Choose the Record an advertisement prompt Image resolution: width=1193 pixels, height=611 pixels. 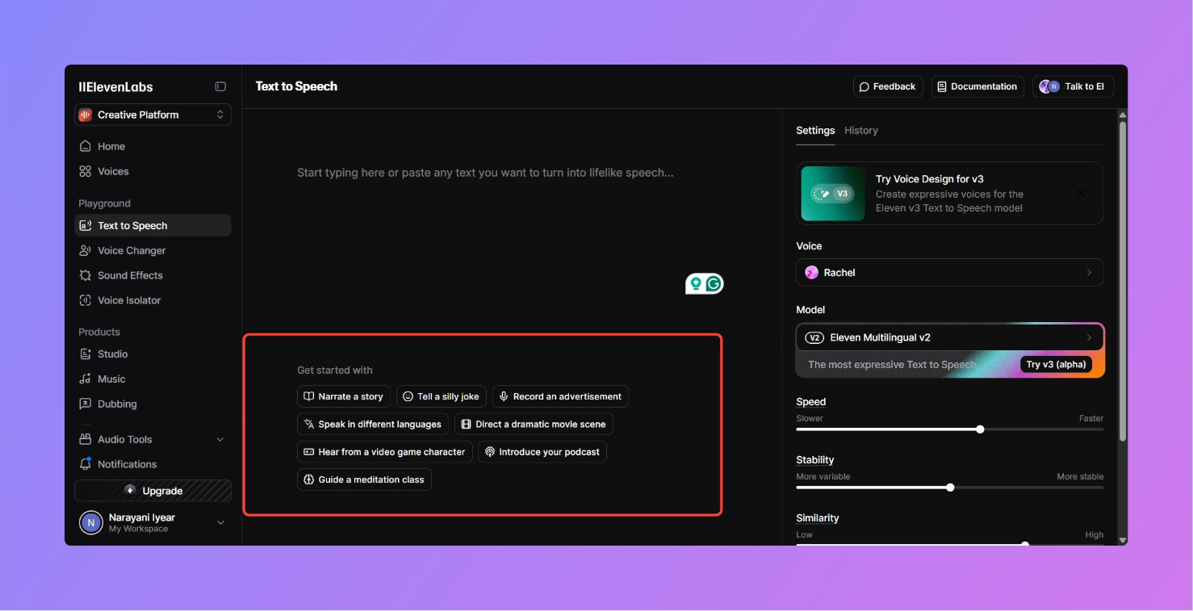560,396
